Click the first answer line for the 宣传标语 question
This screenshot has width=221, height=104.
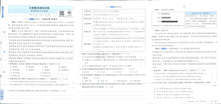point(42,95)
